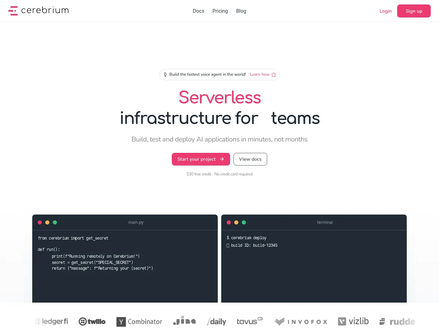The height and width of the screenshot is (329, 439).
Task: Click the star icon beside Learn how
Action: [x=274, y=75]
